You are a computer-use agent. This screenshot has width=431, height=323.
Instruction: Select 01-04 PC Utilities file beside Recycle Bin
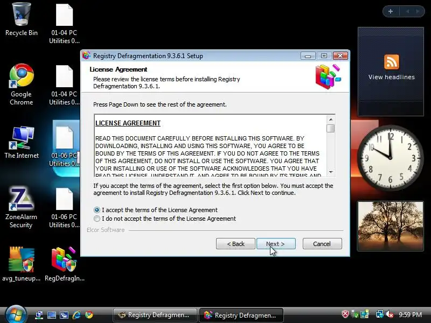pyautogui.click(x=64, y=24)
